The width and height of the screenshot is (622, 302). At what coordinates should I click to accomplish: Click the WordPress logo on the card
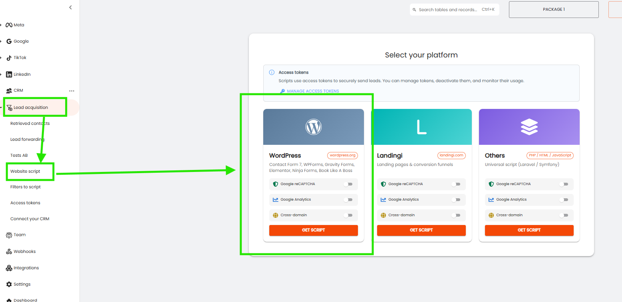(x=313, y=127)
